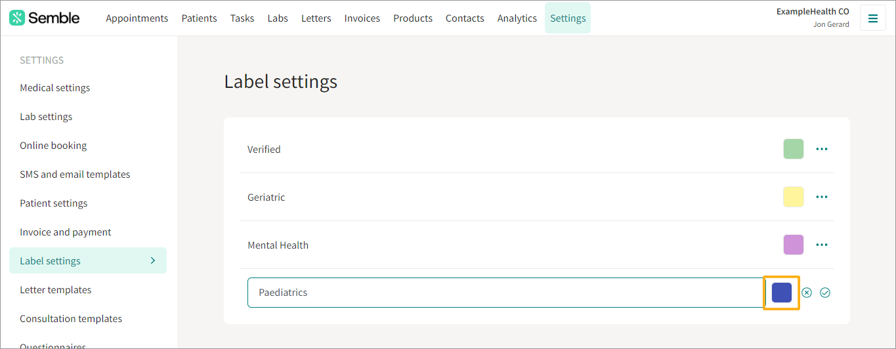Open the three-dot menu for Geriatric label
896x349 pixels.
[821, 197]
